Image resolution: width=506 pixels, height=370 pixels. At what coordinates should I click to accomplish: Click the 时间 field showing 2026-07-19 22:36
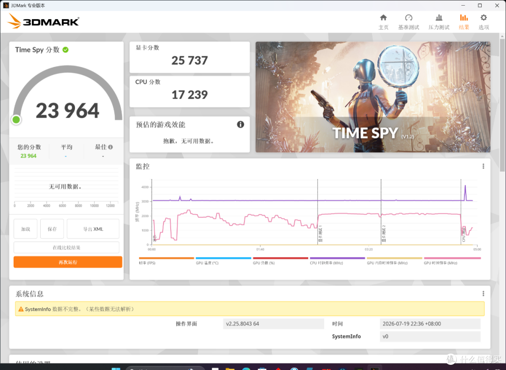[x=430, y=324]
